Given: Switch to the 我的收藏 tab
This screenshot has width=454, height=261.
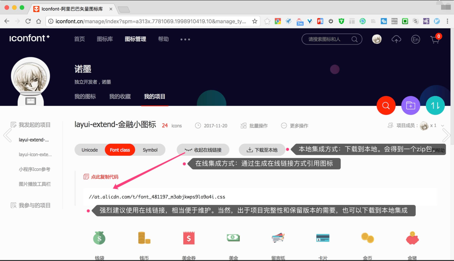Looking at the screenshot, I should click(x=120, y=96).
